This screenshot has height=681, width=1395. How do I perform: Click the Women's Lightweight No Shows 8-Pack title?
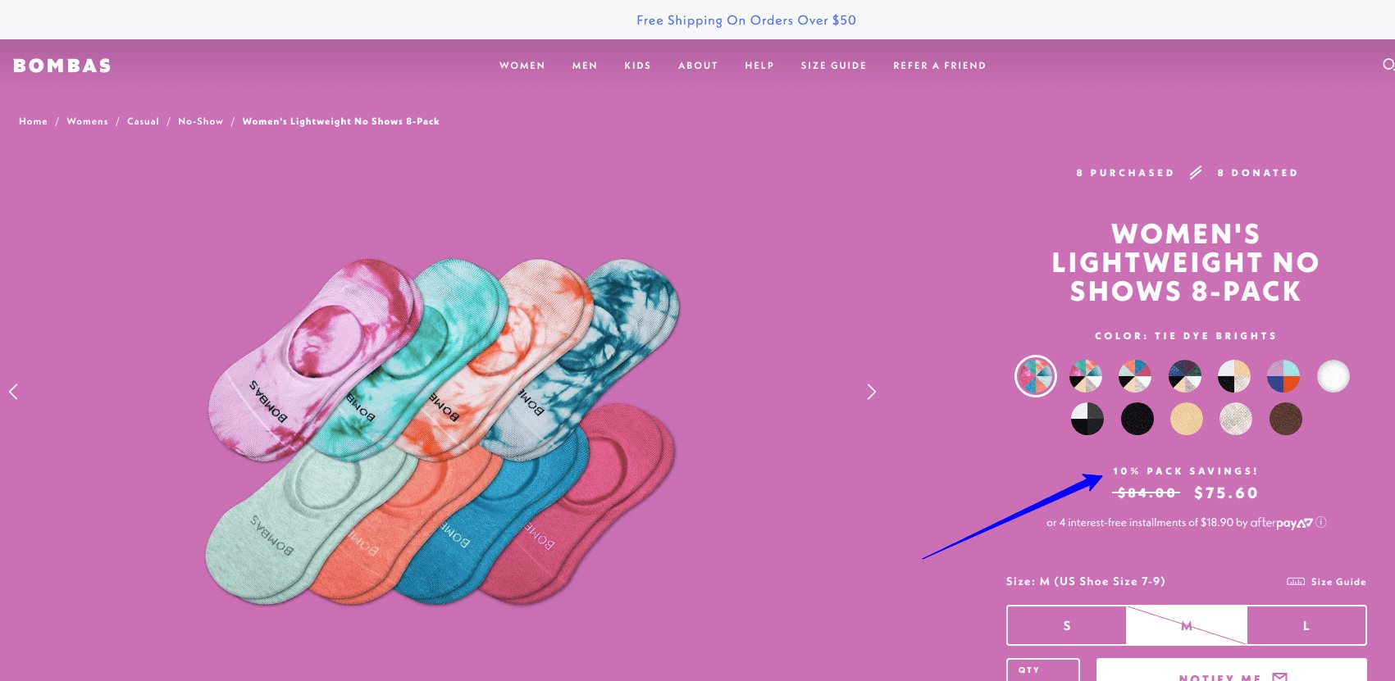click(1186, 262)
